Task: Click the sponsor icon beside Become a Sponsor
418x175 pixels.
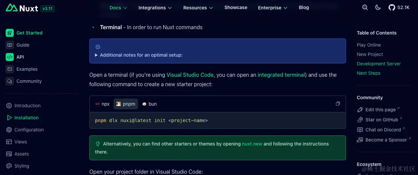Action: [360, 140]
